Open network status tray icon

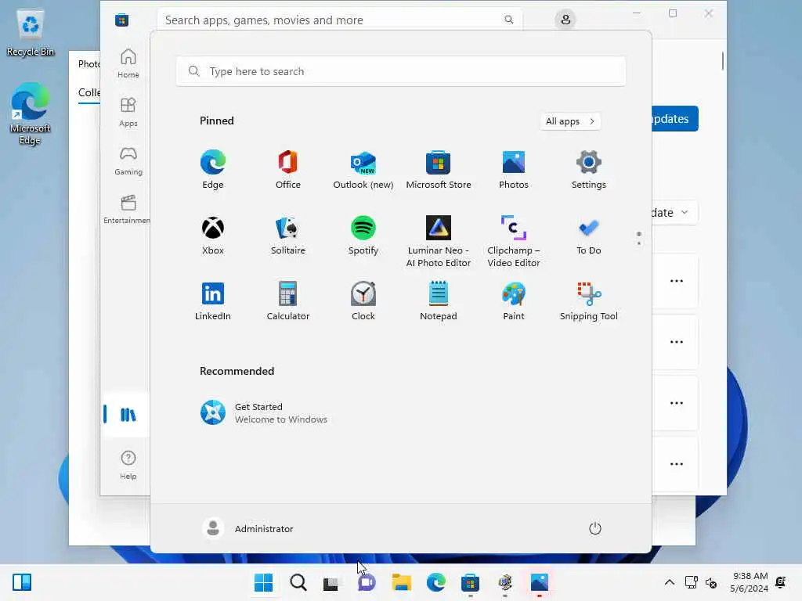[691, 582]
